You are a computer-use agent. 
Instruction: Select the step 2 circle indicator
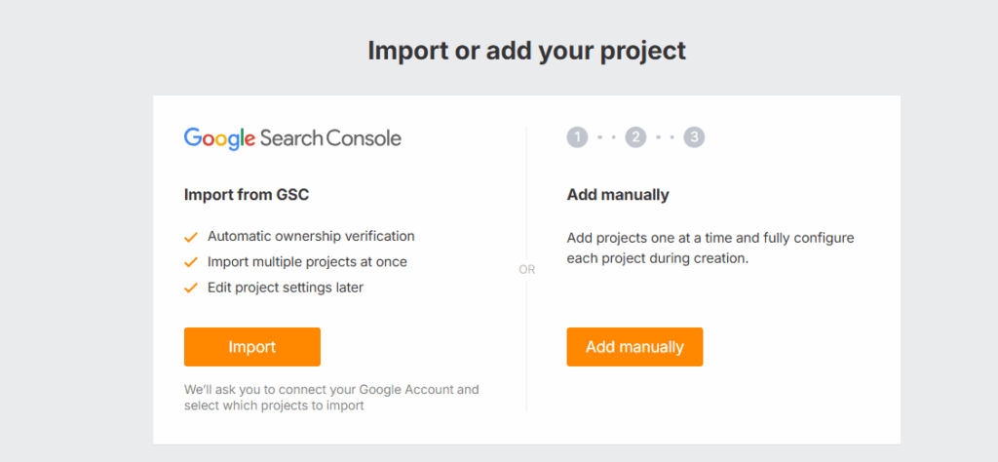[635, 137]
